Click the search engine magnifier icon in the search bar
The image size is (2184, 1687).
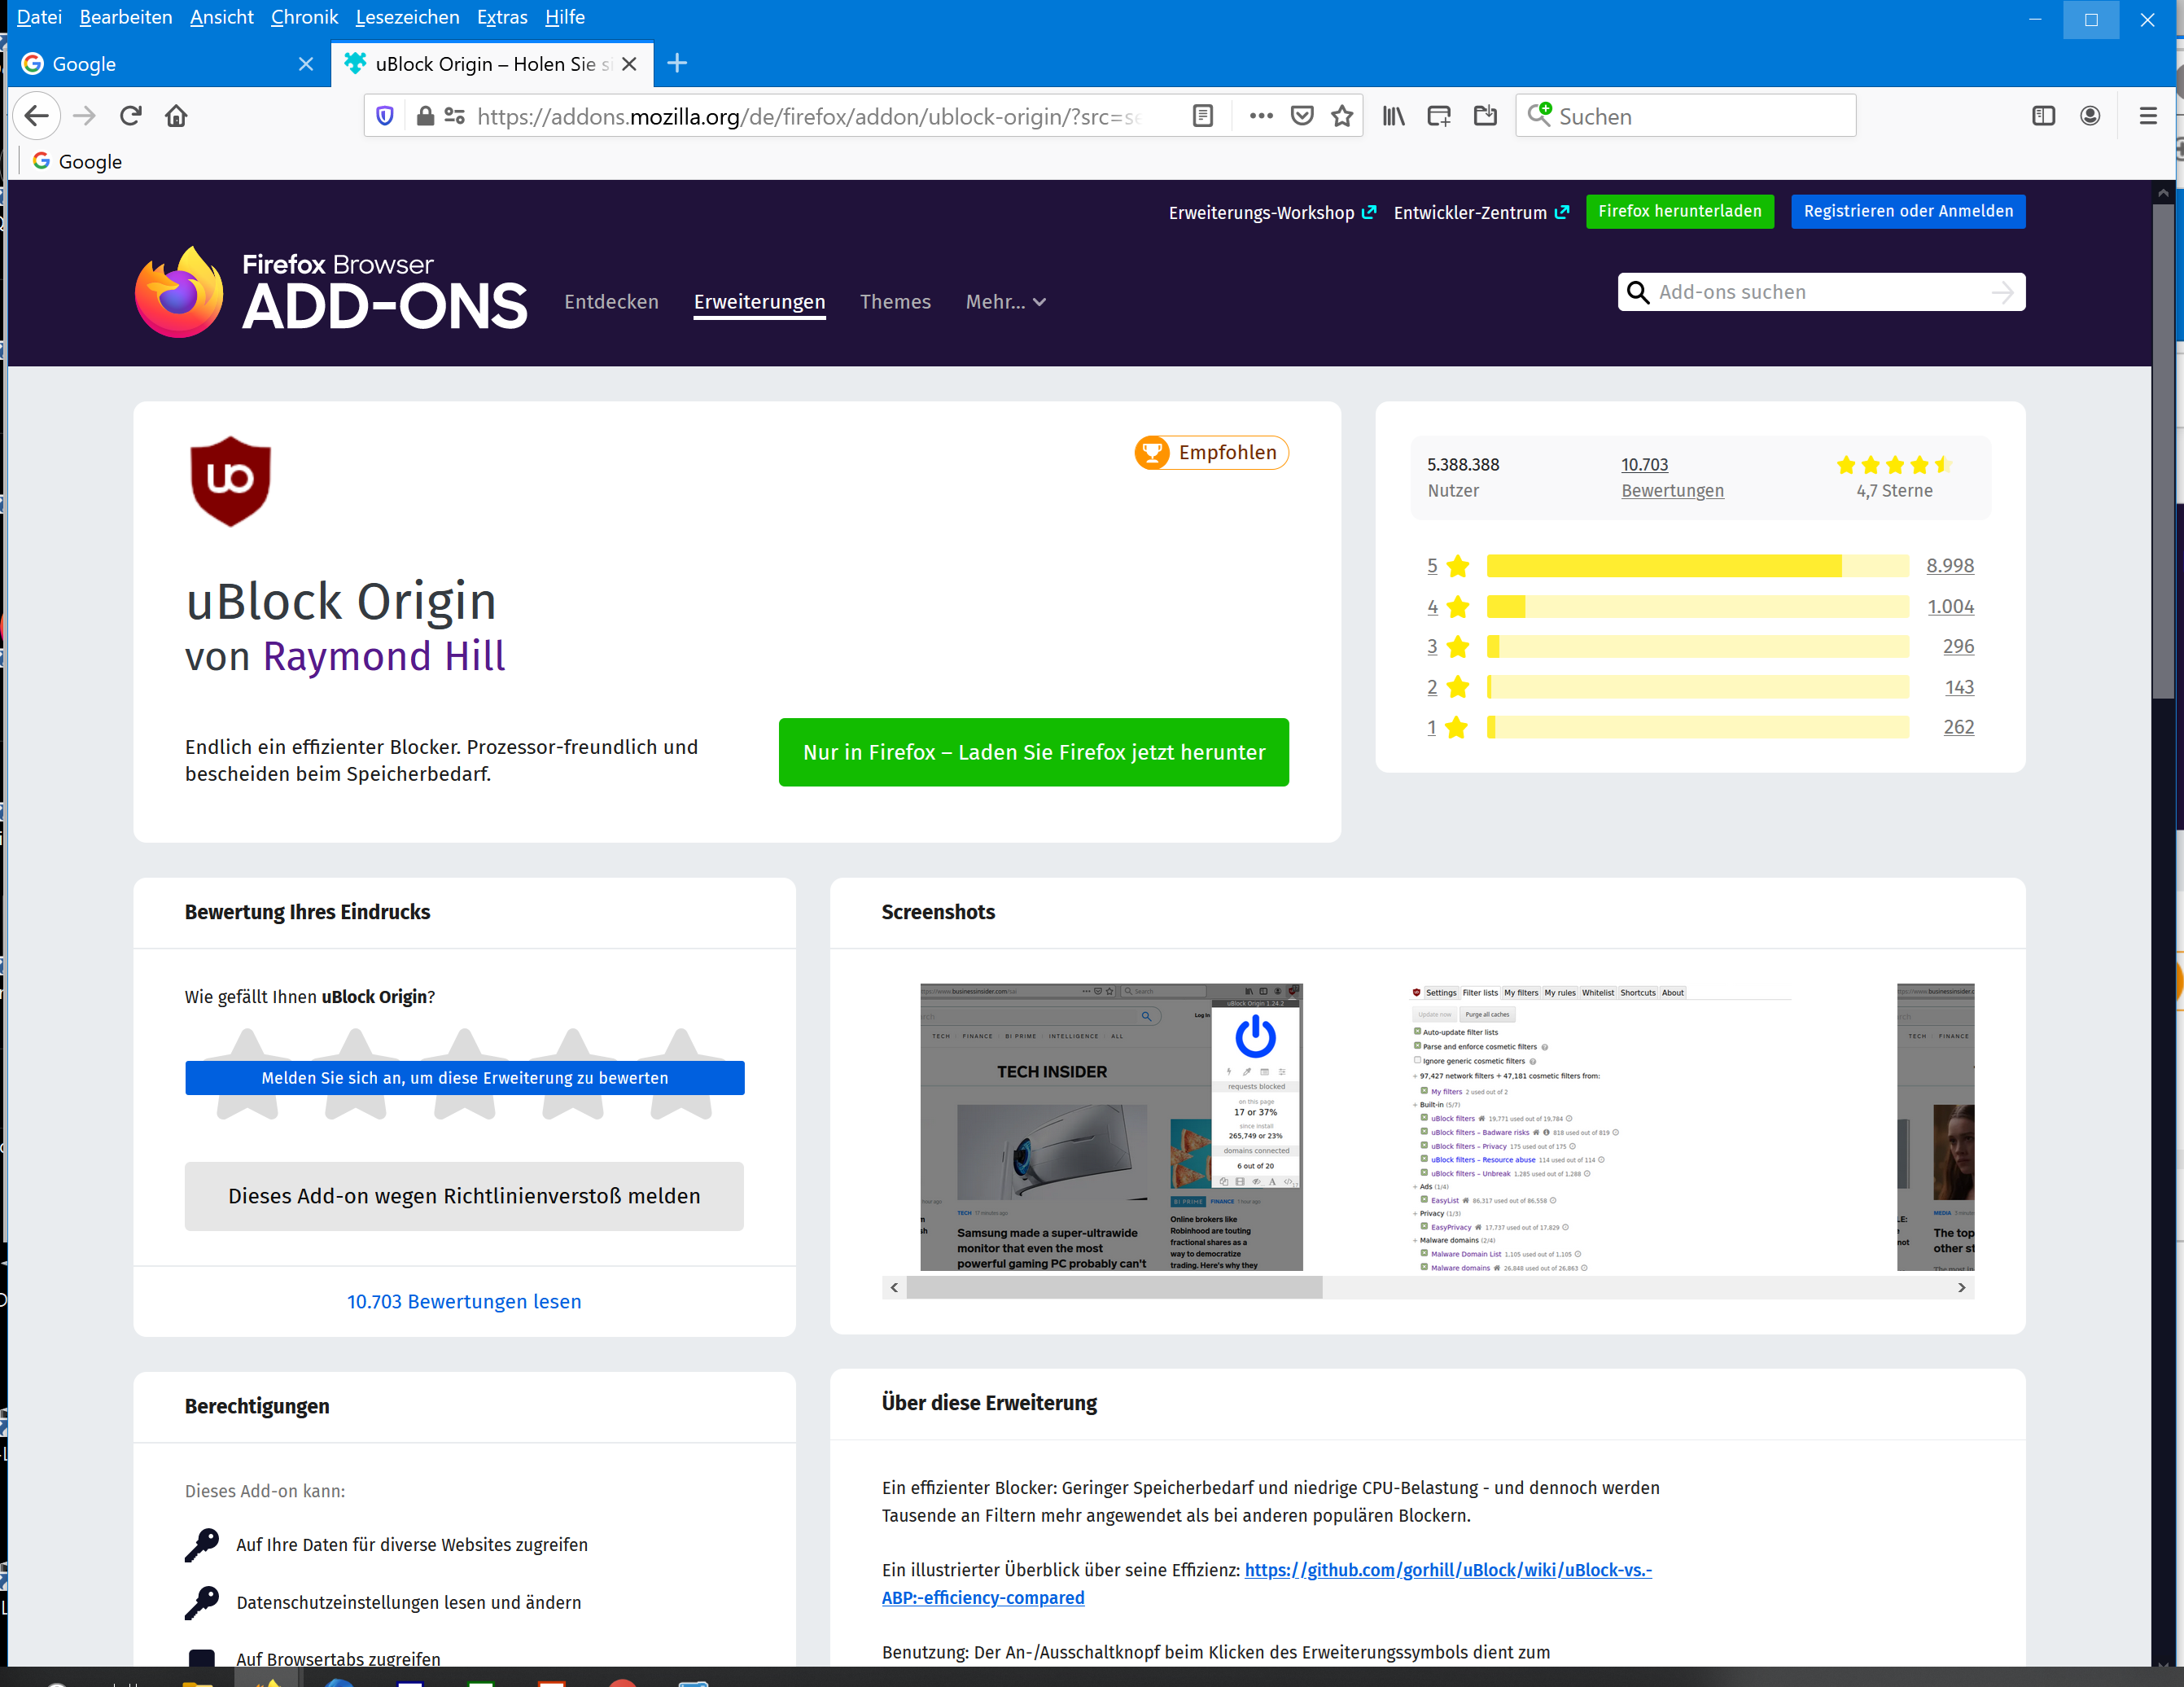[x=1539, y=115]
